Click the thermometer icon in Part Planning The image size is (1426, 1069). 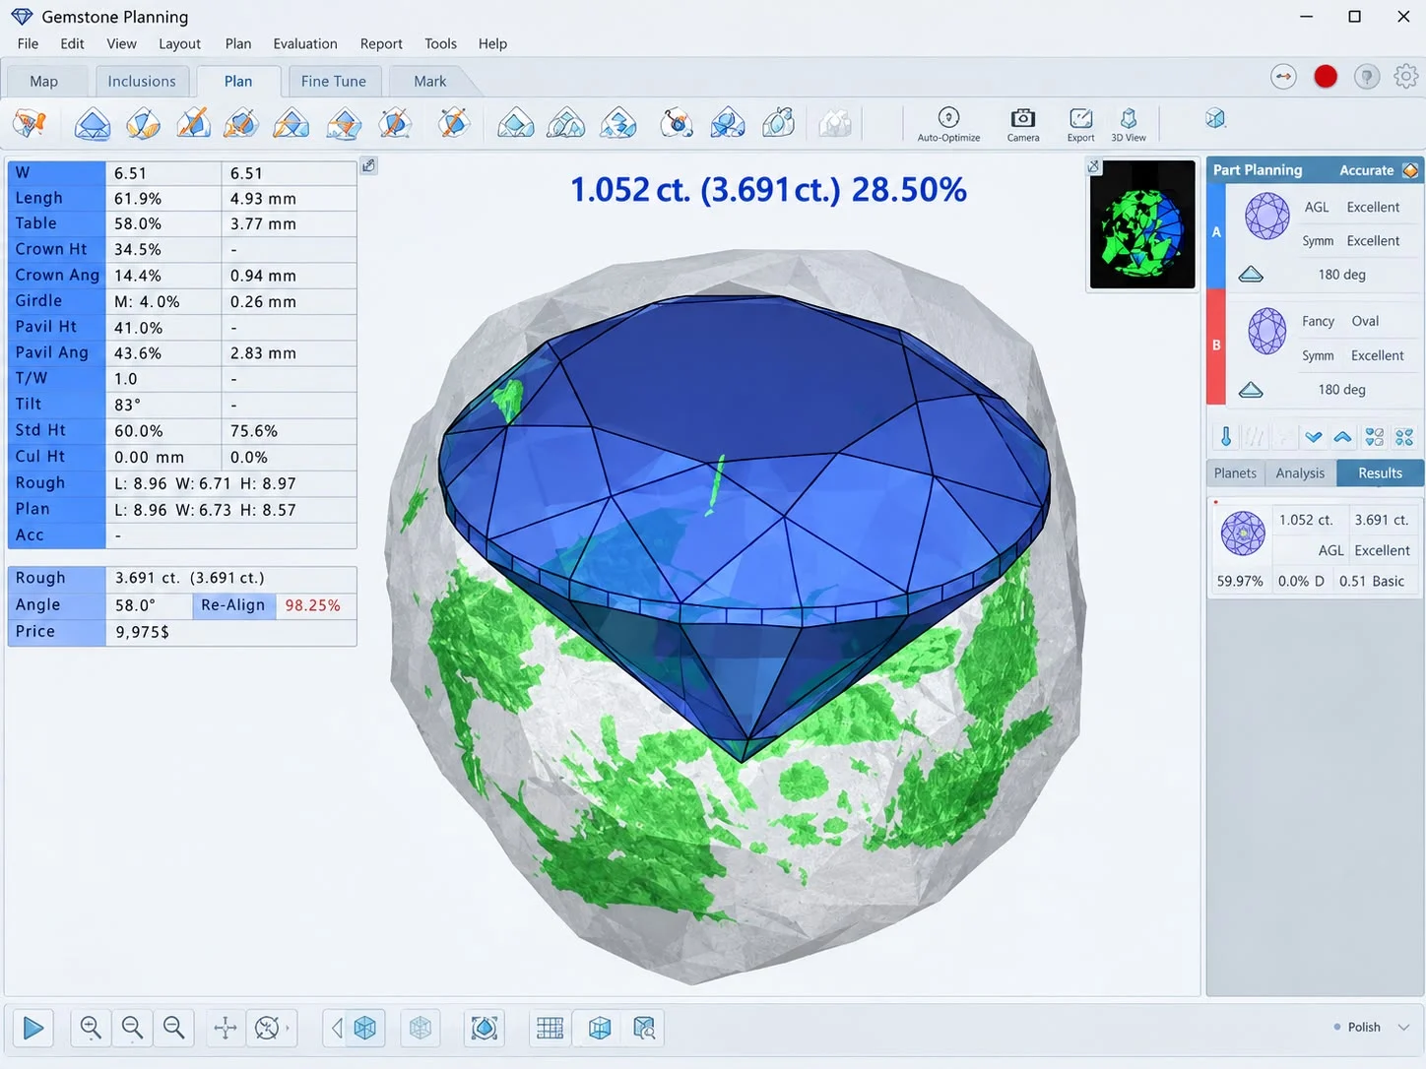coord(1226,436)
